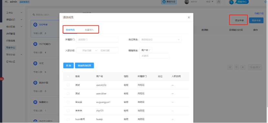
Task: Focus the 关键词 keyword input
Action: pos(154,56)
